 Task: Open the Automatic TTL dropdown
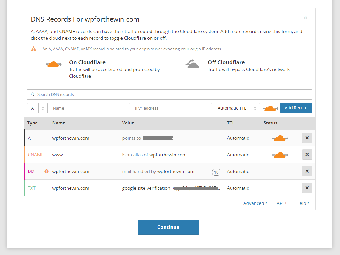[237, 108]
